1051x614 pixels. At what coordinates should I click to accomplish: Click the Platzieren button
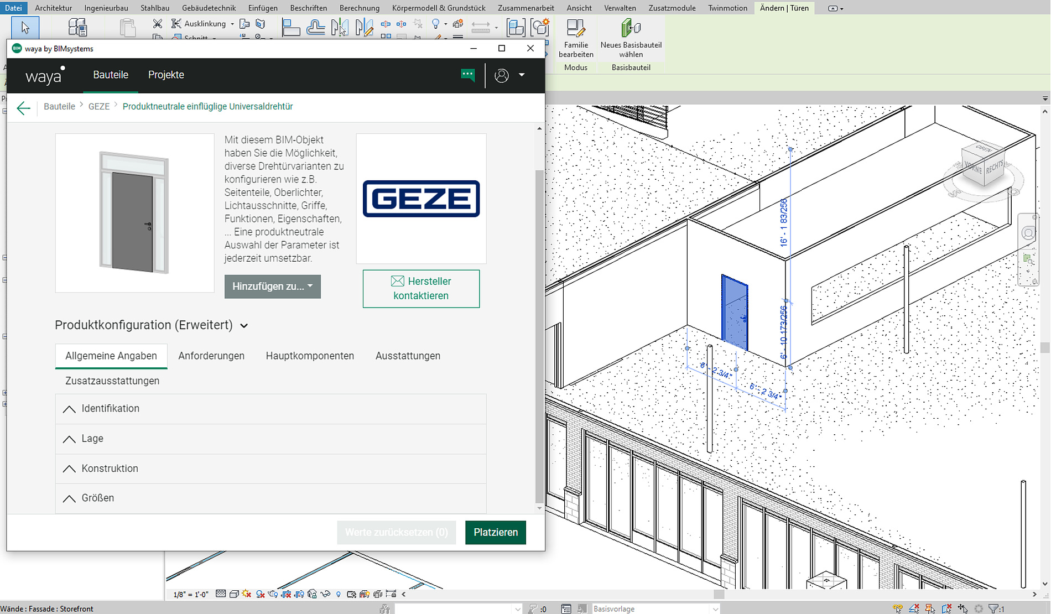pos(496,532)
